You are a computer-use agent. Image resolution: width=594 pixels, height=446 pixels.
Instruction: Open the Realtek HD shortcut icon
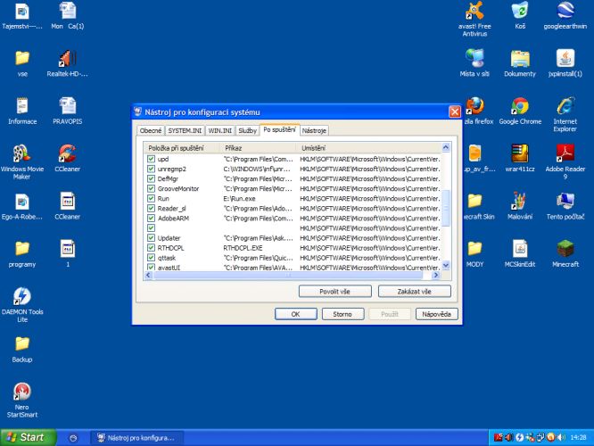pyautogui.click(x=67, y=63)
